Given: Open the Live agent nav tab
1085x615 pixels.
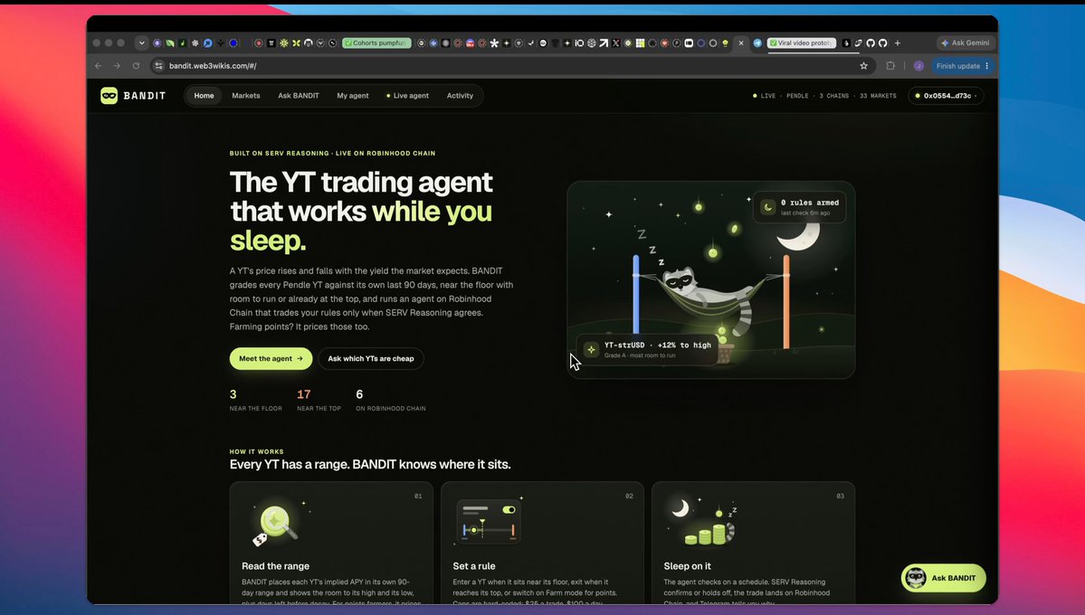Looking at the screenshot, I should 407,96.
